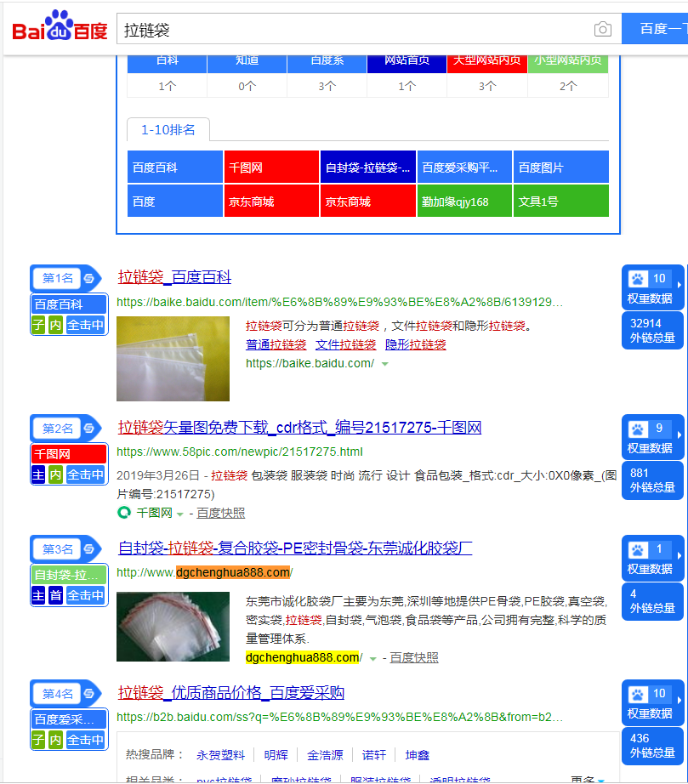Open the 文件拉链袋 sub-link

(345, 344)
